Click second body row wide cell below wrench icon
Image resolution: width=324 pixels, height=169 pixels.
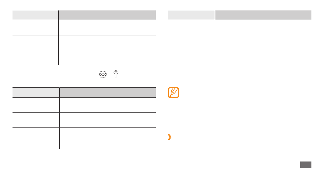click(108, 120)
